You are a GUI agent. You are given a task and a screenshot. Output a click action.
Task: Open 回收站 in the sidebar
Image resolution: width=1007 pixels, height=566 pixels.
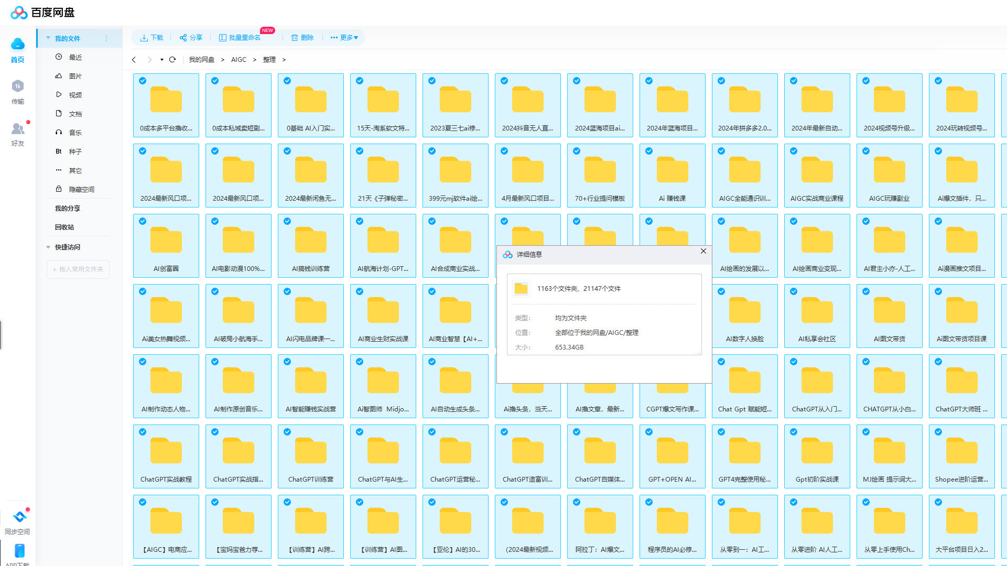click(x=64, y=227)
